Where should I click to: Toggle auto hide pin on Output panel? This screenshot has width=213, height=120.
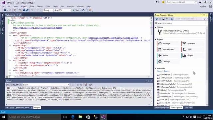pos(149,81)
